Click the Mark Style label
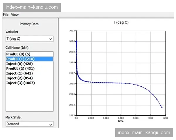 13,117
